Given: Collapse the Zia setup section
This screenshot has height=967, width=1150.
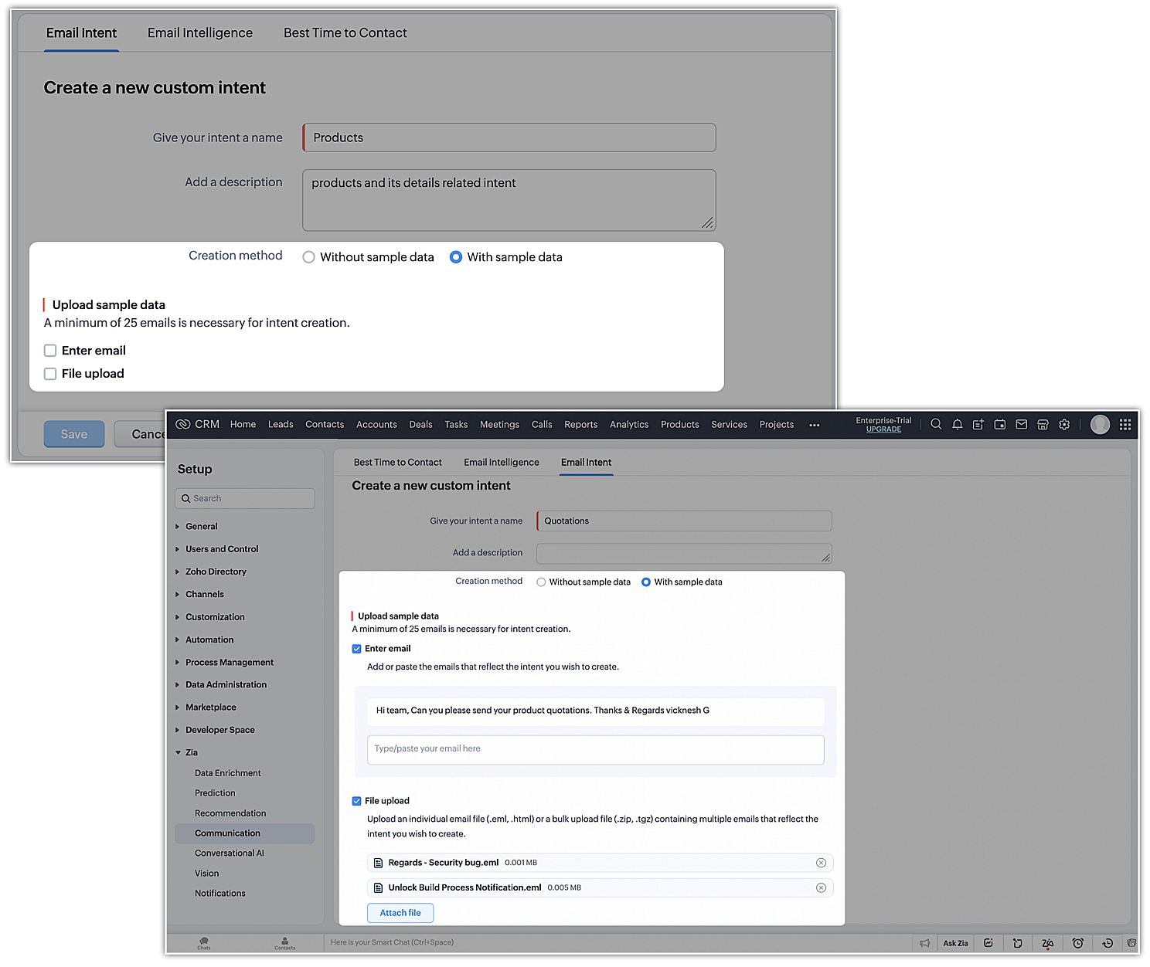Looking at the screenshot, I should click(191, 752).
